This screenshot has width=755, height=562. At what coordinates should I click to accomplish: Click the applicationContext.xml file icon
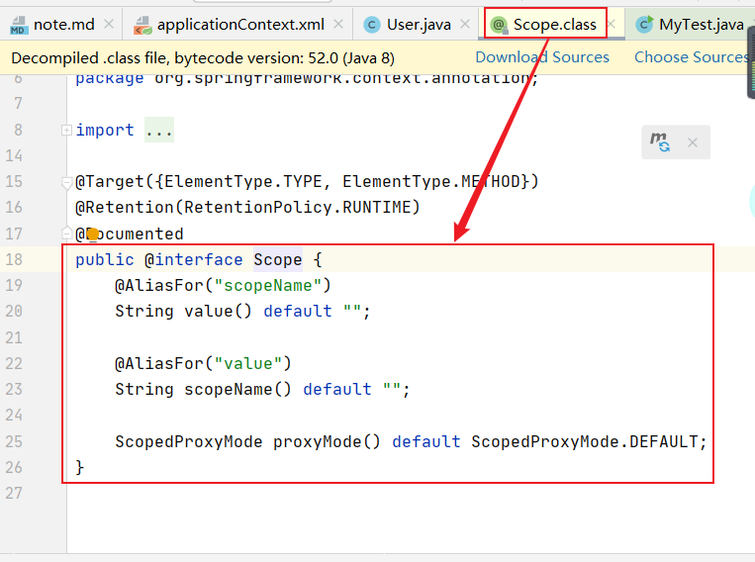[x=143, y=24]
